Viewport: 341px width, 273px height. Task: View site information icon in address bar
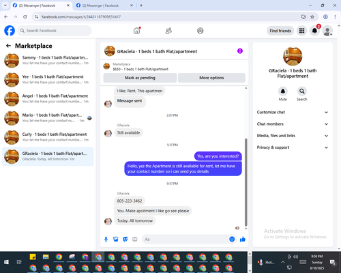(36, 17)
